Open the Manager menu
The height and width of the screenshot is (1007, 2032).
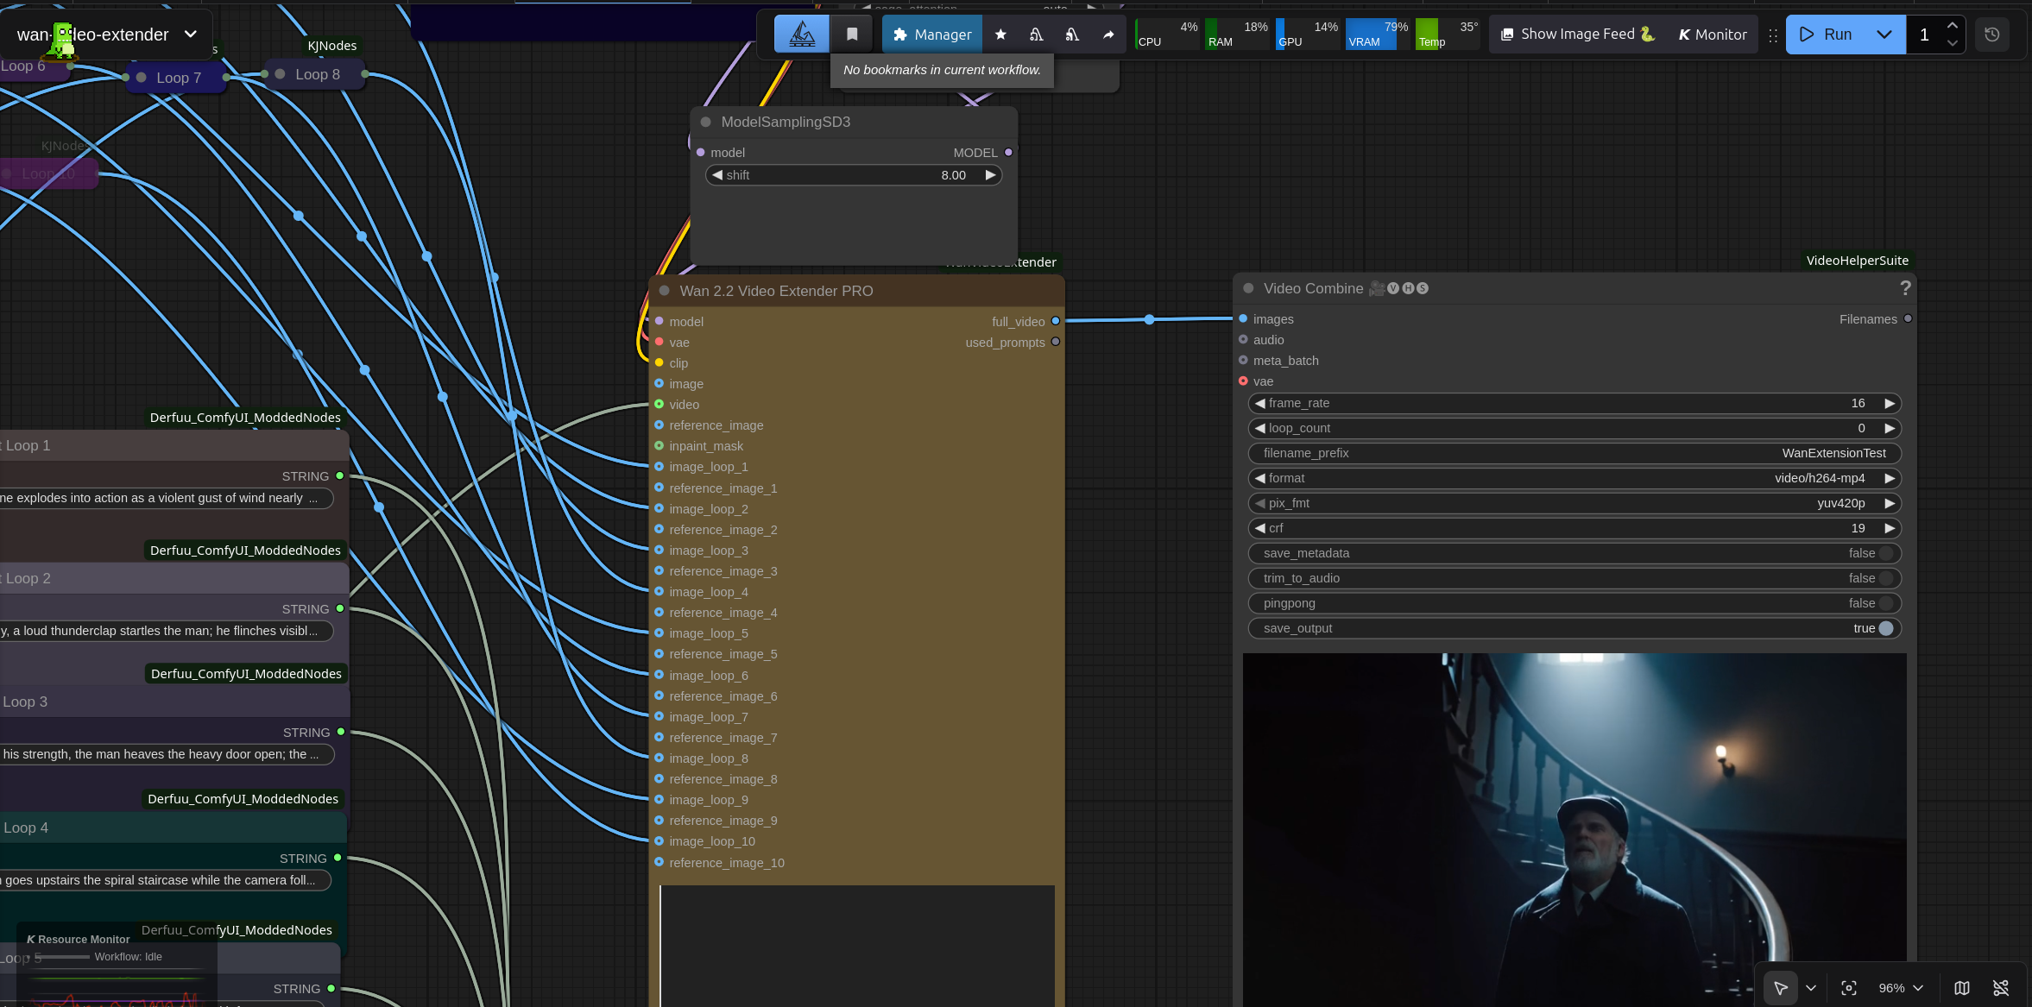pyautogui.click(x=932, y=35)
